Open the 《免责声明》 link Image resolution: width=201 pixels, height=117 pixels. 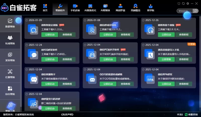pyautogui.click(x=67, y=114)
